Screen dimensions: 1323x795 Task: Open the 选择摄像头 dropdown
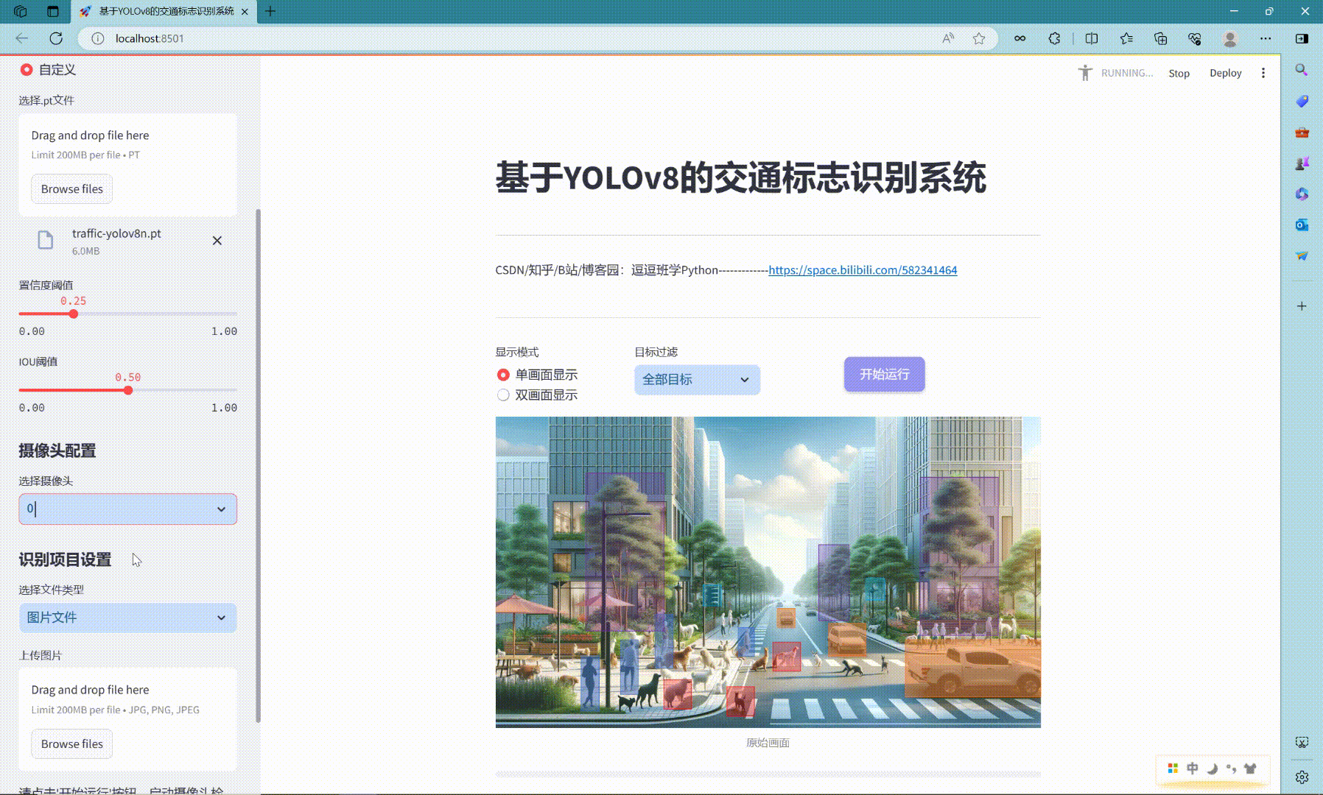(x=128, y=509)
